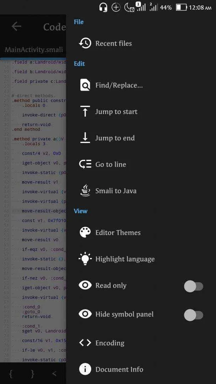
Task: Toggle the Hide symbol panel switch
Action: click(x=194, y=315)
